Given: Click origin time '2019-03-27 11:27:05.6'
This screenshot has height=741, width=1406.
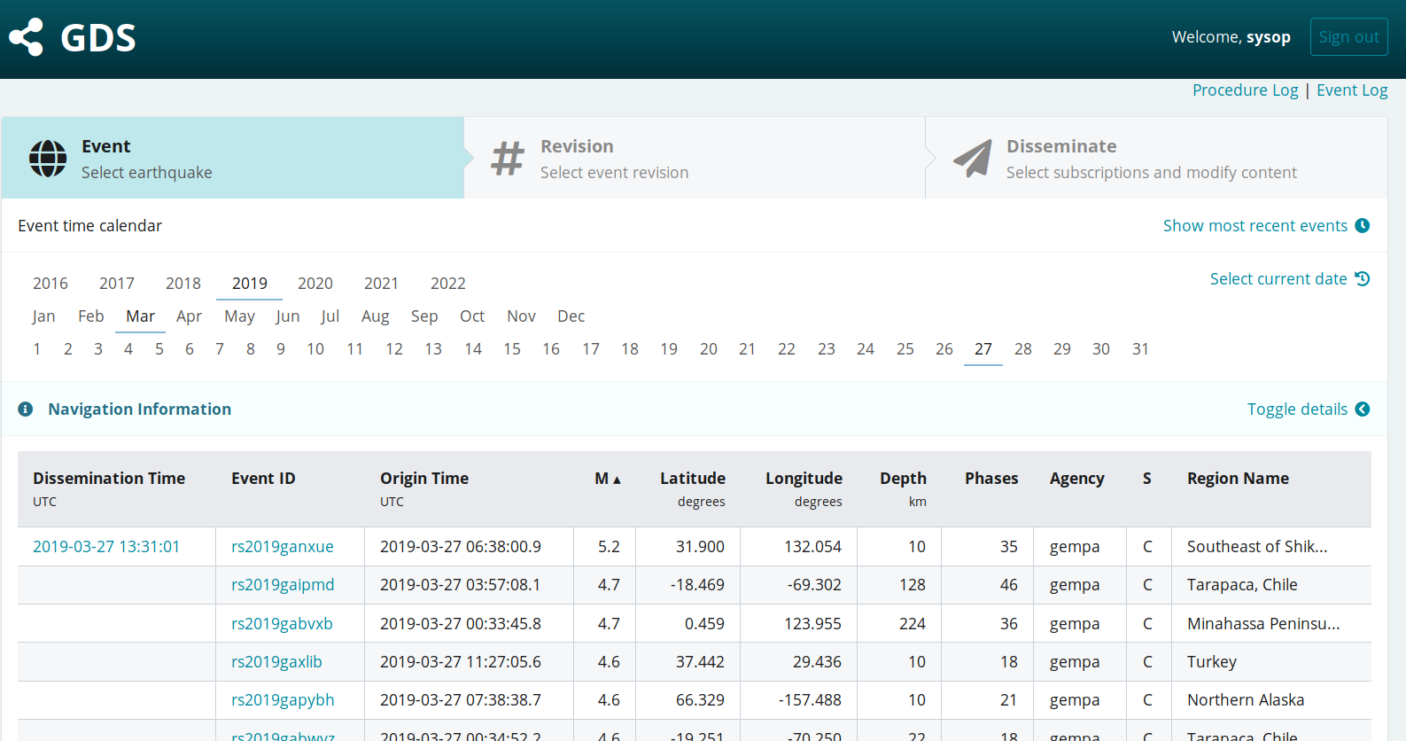Looking at the screenshot, I should [x=461, y=662].
